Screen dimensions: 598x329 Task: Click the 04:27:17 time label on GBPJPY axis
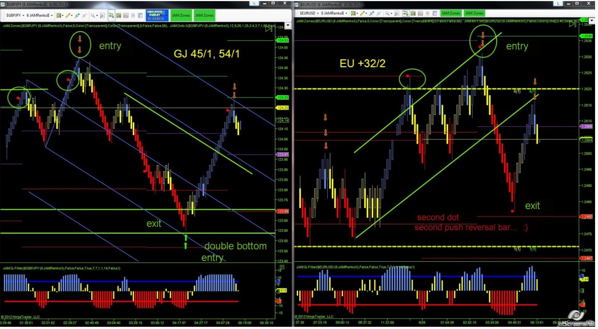coord(201,323)
